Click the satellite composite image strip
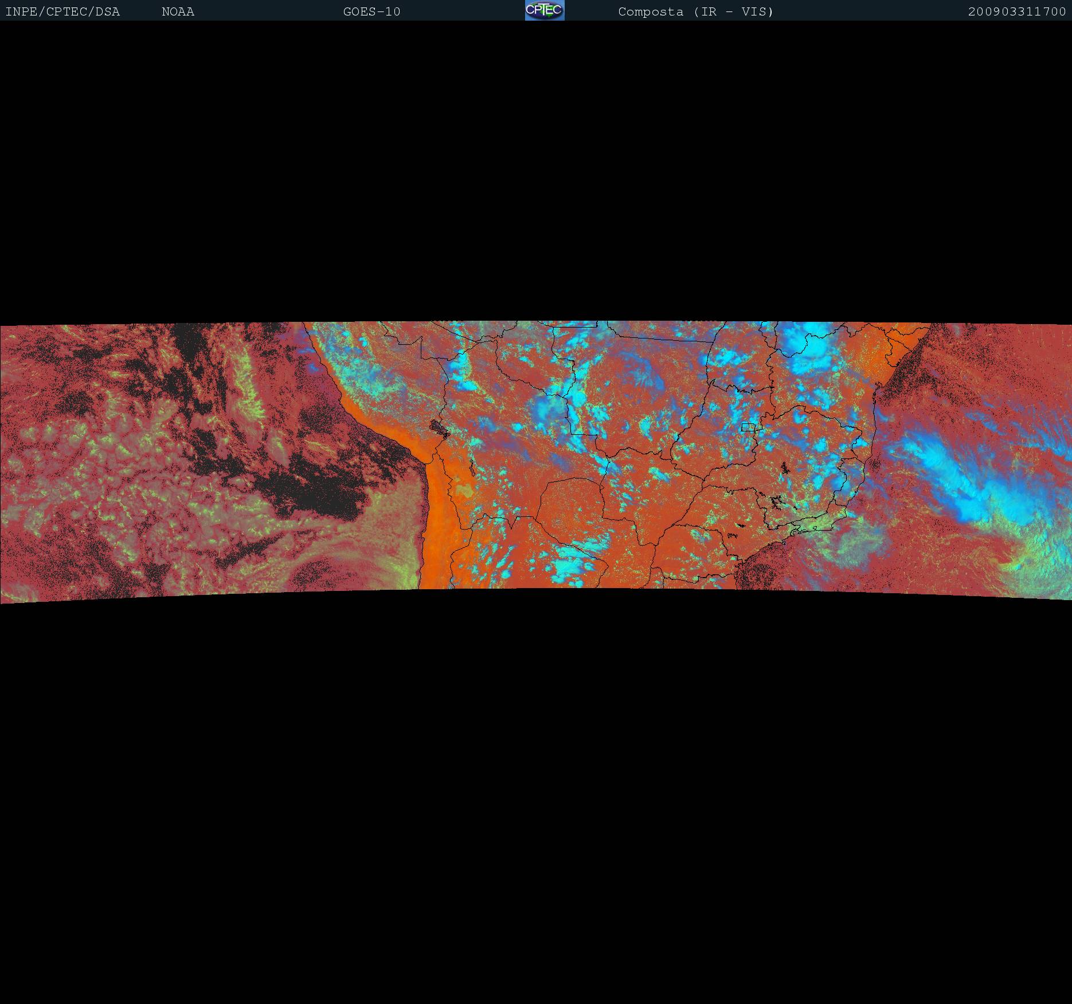This screenshot has height=1004, width=1072. click(536, 462)
